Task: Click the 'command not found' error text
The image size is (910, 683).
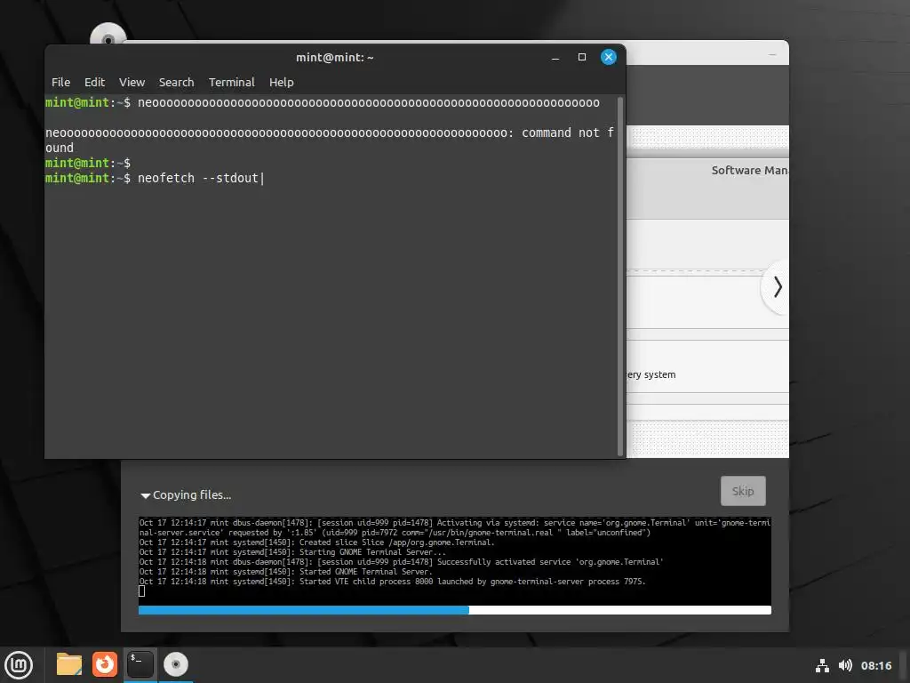Action: pos(329,140)
